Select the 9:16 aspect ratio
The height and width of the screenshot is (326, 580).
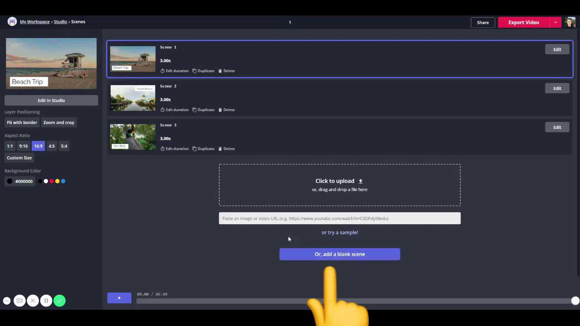(x=24, y=146)
